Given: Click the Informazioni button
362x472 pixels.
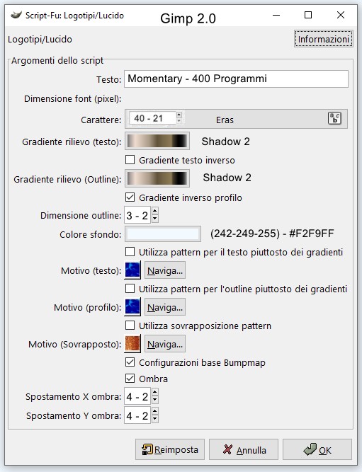Looking at the screenshot, I should pos(324,39).
